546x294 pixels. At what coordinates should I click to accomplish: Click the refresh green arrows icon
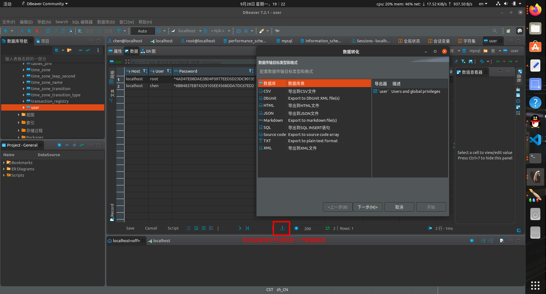328,228
